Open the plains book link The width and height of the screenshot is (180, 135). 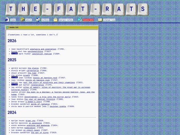pyautogui.click(x=33, y=68)
